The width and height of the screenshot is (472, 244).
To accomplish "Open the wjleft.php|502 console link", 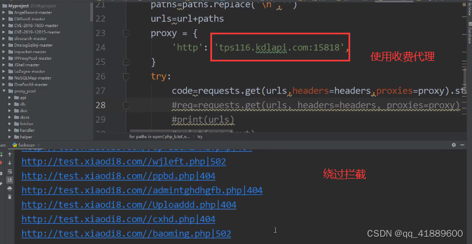I will point(123,162).
